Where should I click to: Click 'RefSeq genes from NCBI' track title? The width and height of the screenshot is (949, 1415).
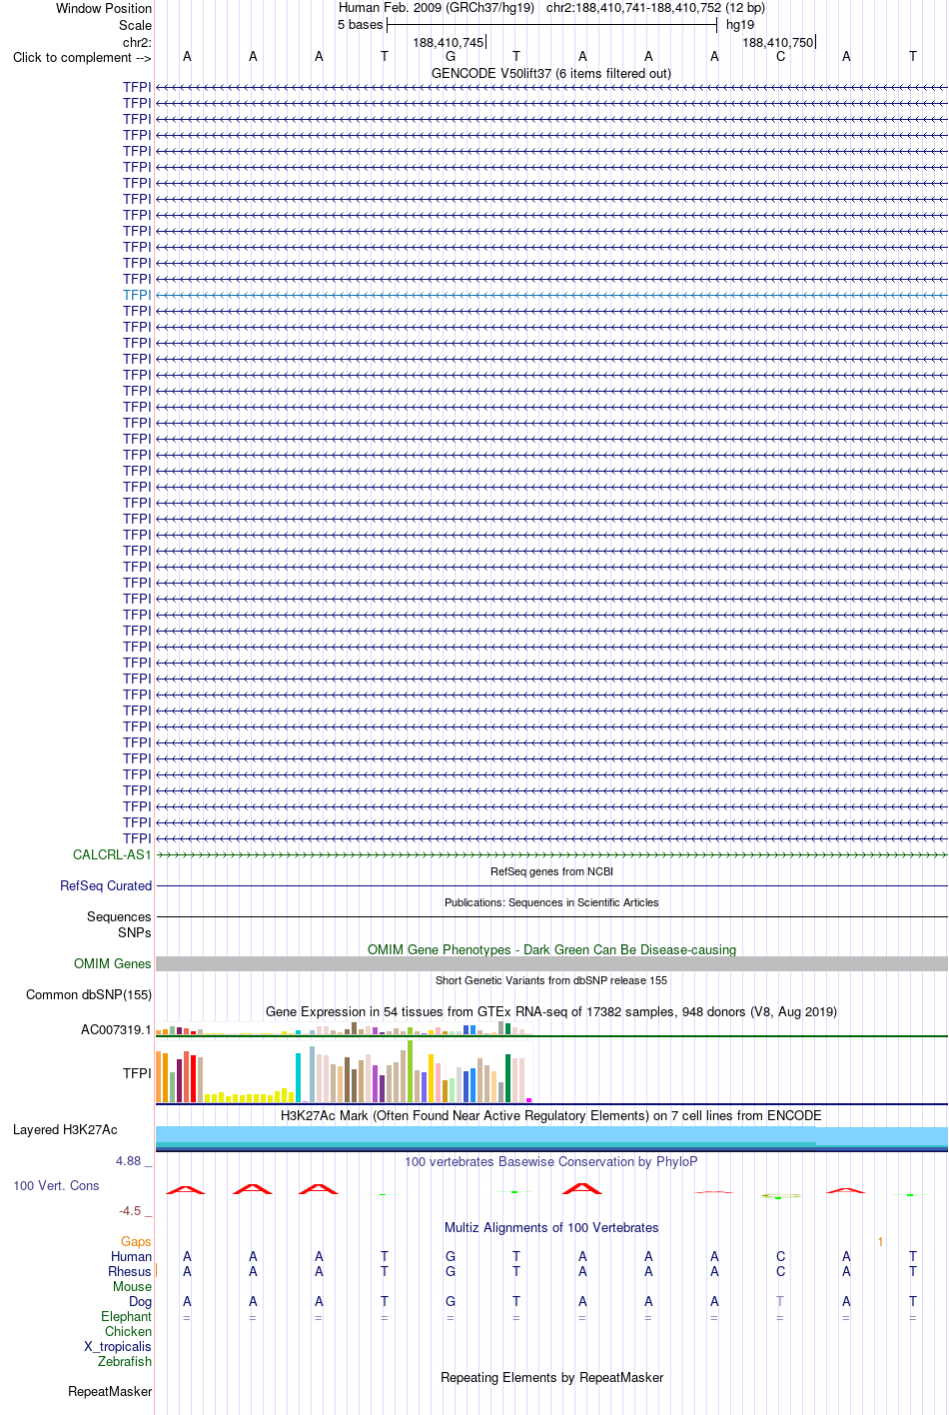pos(551,871)
